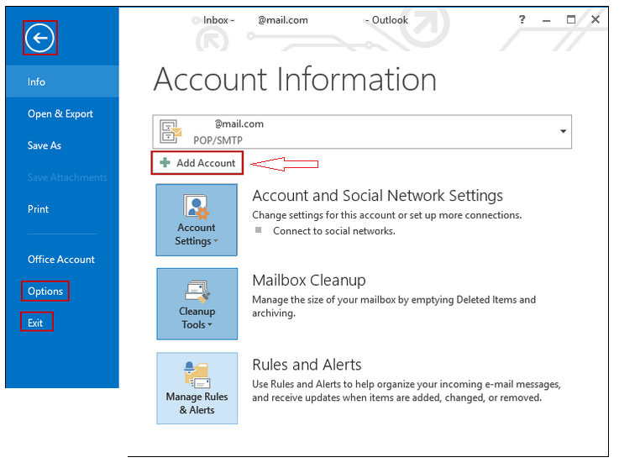Choose Save As in the sidebar
The height and width of the screenshot is (468, 619).
coord(45,145)
